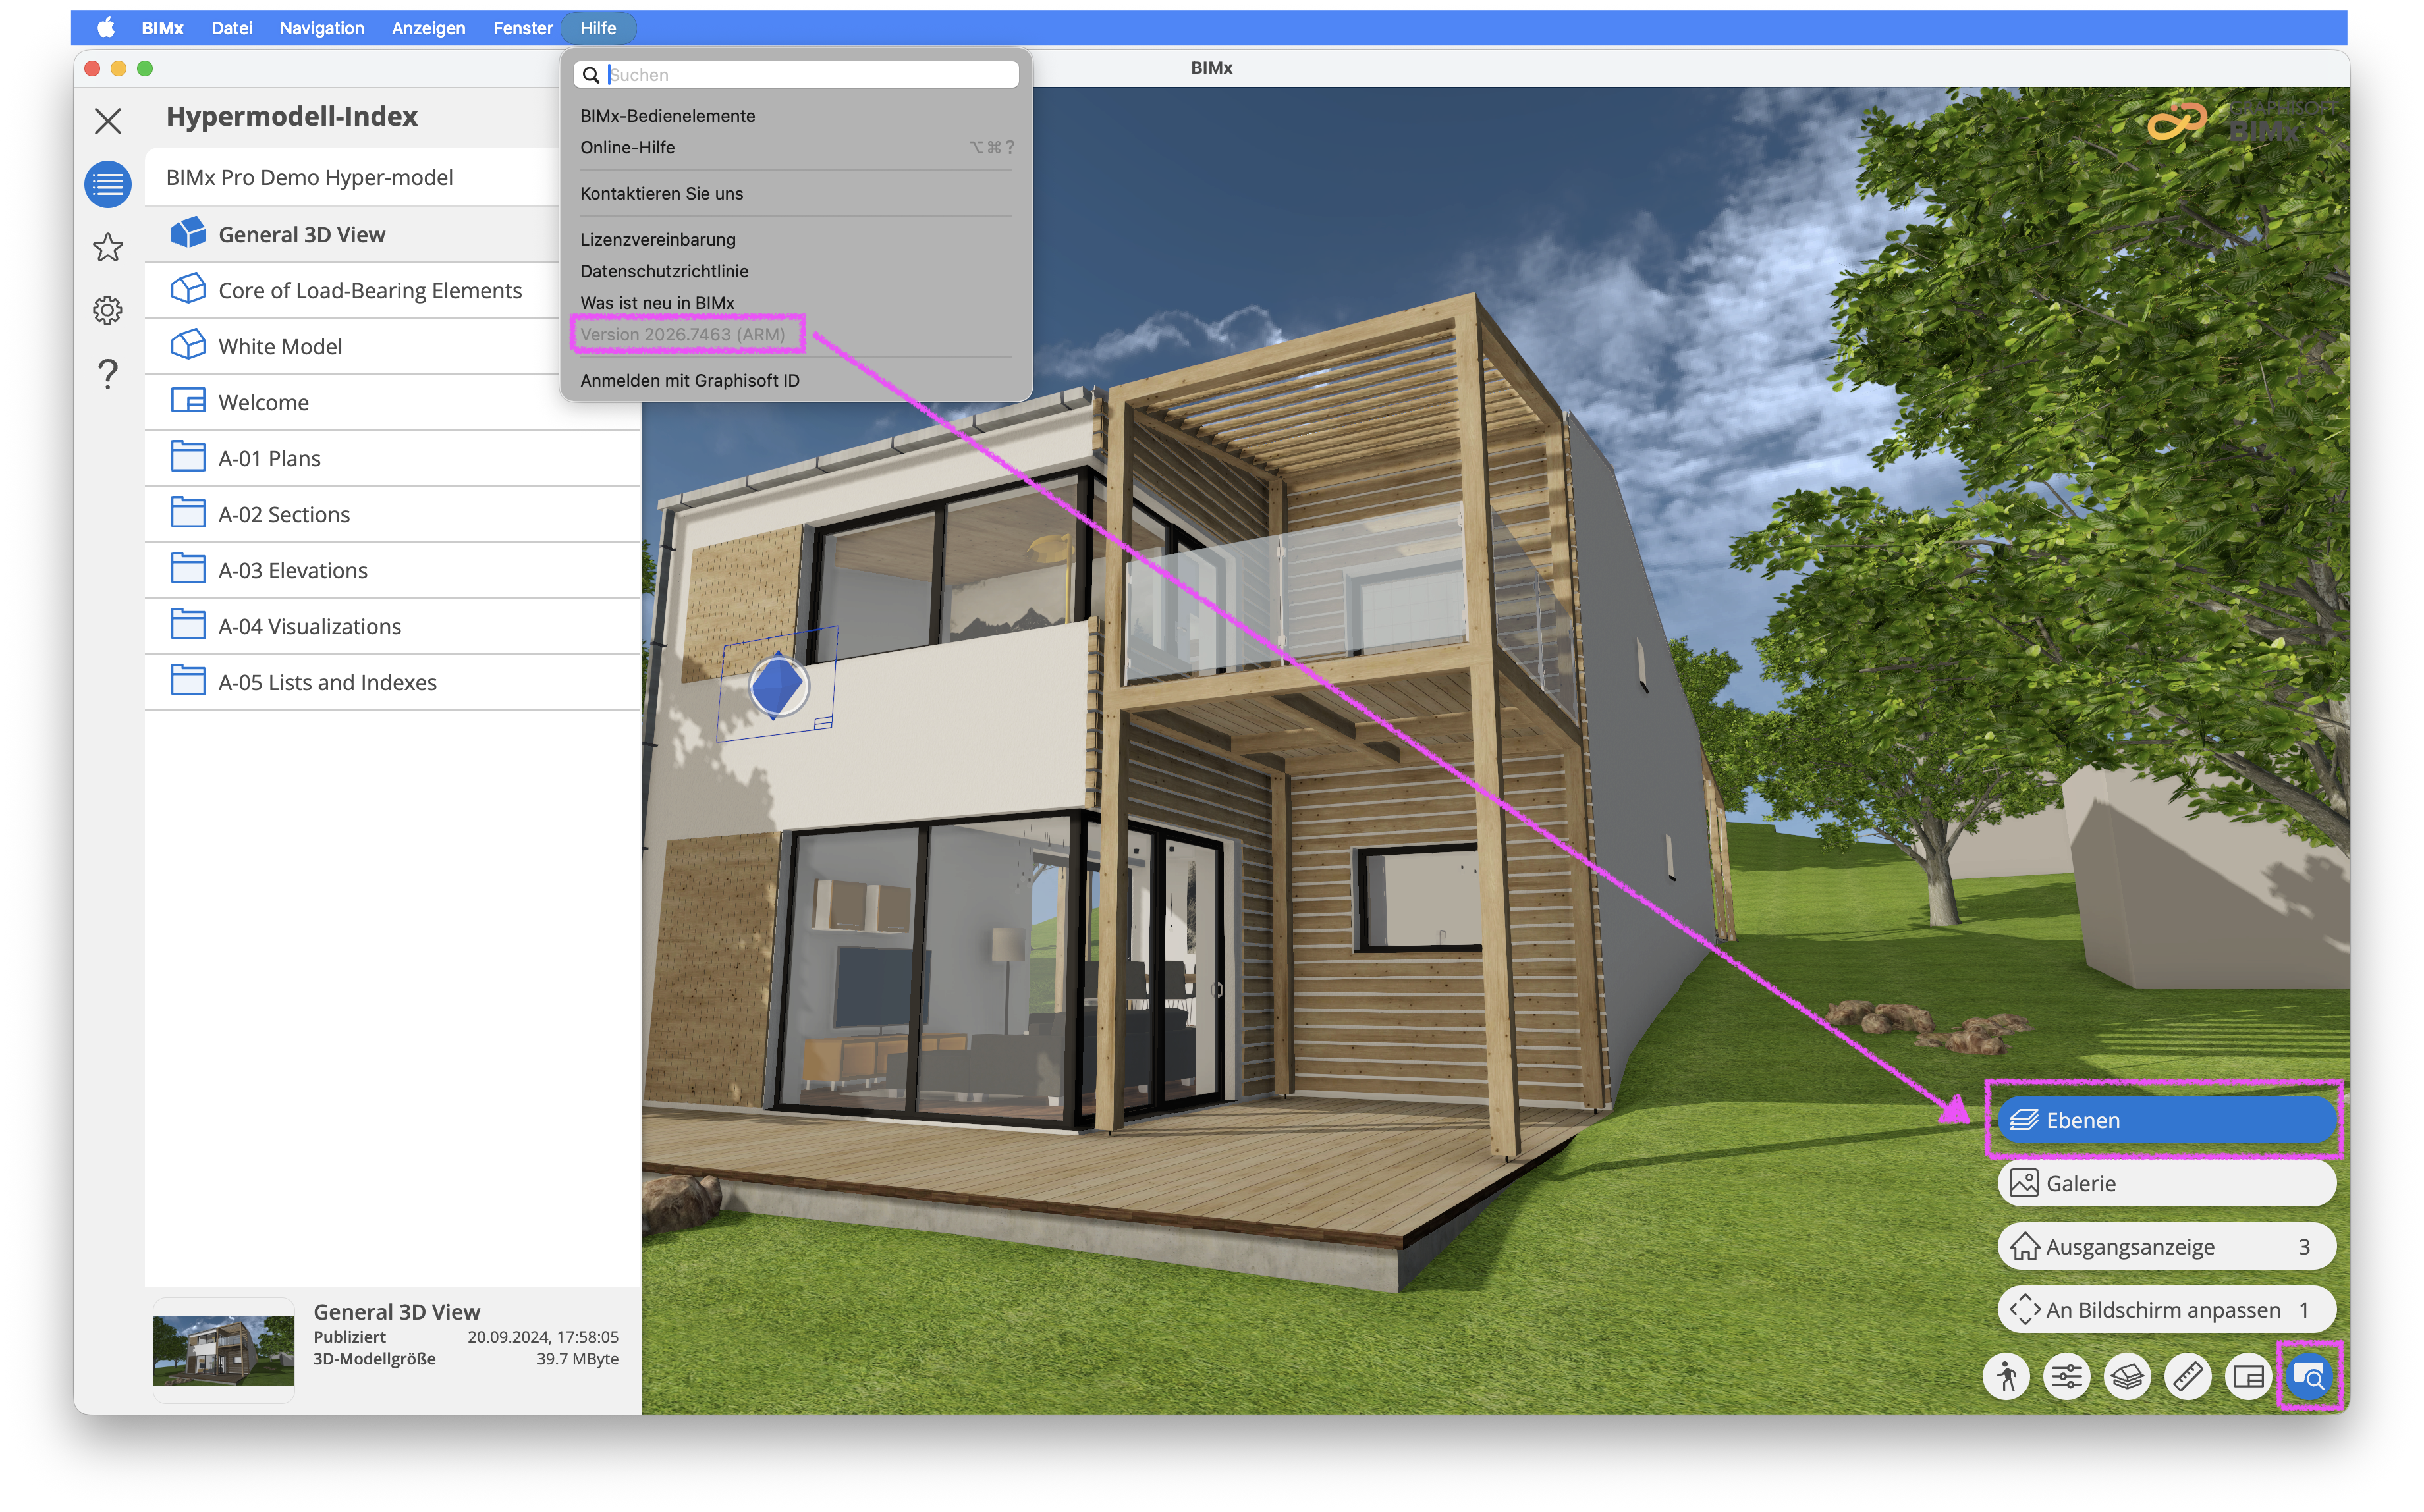The height and width of the screenshot is (1512, 2424).
Task: Open the favorites star icon in sidebar
Action: (x=108, y=247)
